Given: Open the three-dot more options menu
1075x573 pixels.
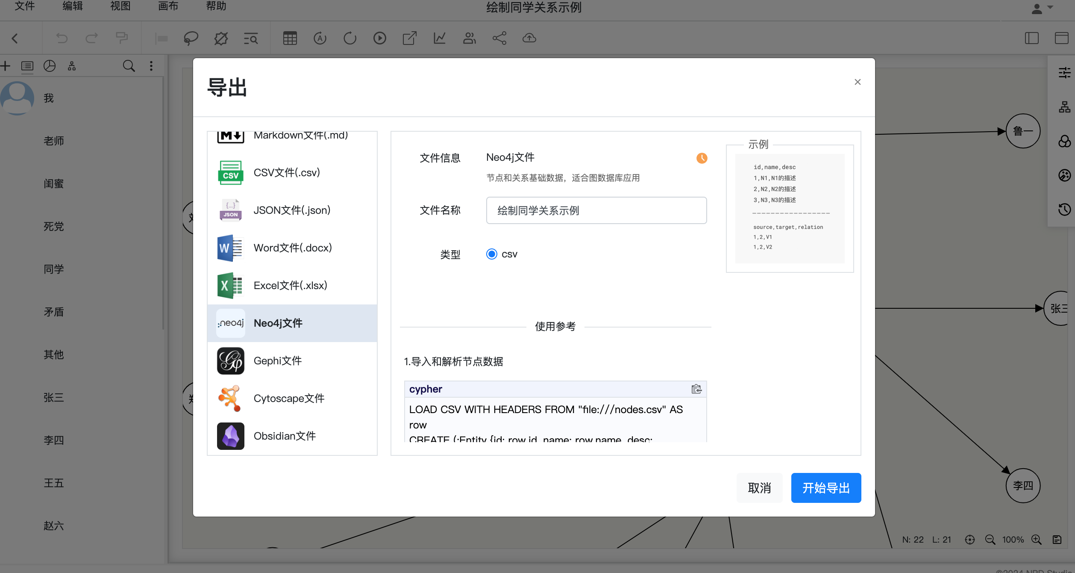Looking at the screenshot, I should click(x=151, y=66).
